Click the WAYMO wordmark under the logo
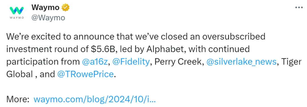307x107 pixels. click(16, 17)
